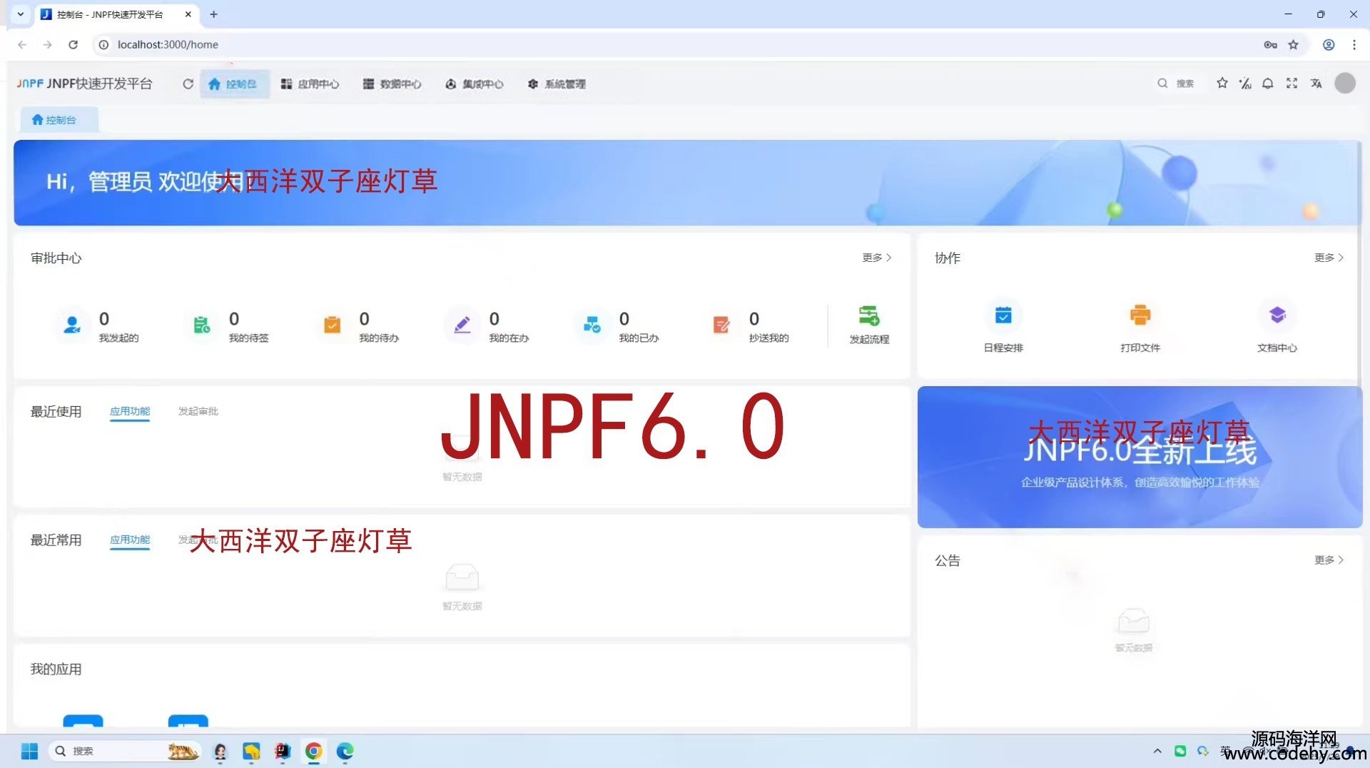Open the user avatar menu
The height and width of the screenshot is (768, 1370).
pos(1345,84)
